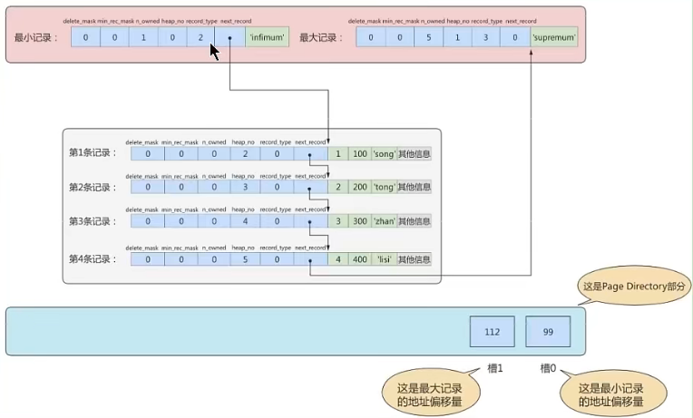
Task: Click the primary key cell 1 beside 100
Action: click(338, 154)
